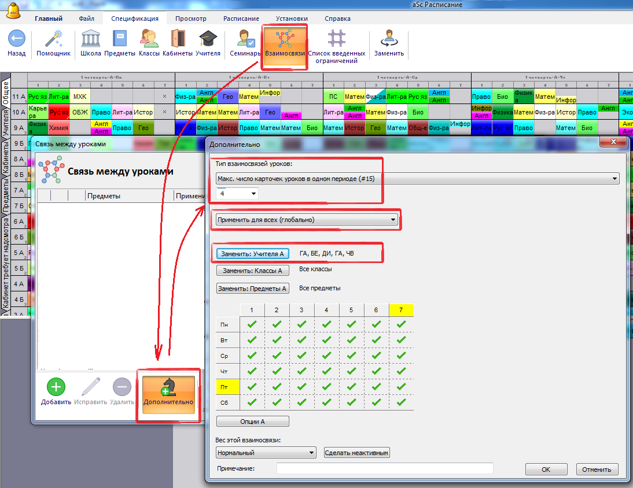Open Предметы from the toolbar
This screenshot has height=488, width=633.
[x=120, y=39]
